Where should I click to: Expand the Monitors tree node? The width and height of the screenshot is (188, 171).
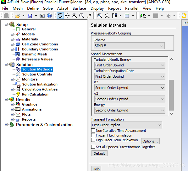coord(12,80)
